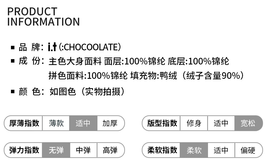The image size is (267, 167).
Task: Select the 偏硬 softness option
Action: [248, 150]
